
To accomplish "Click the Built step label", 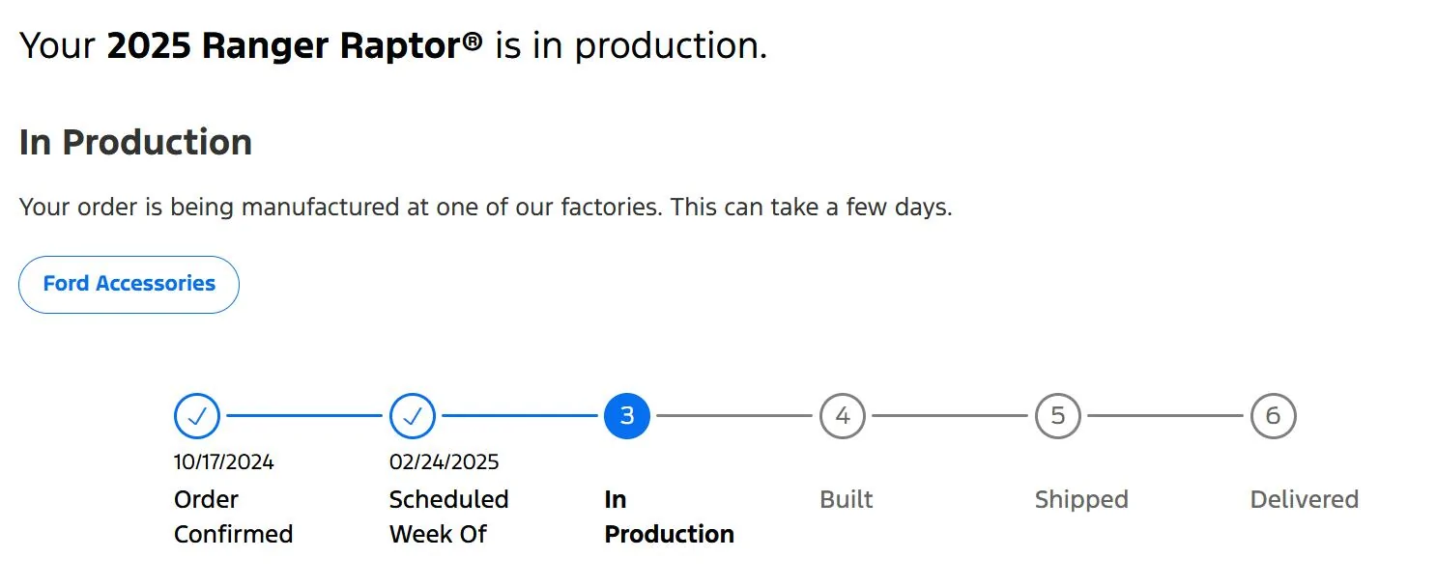I will tap(847, 499).
